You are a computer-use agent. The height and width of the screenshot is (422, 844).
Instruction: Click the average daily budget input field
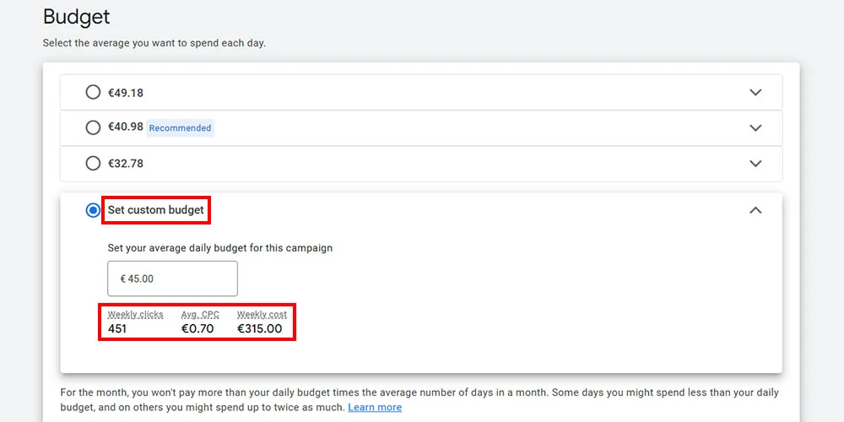coord(173,279)
